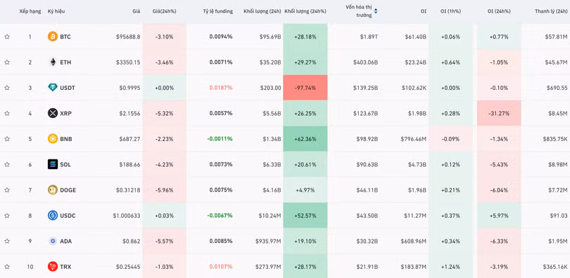The width and height of the screenshot is (570, 278).
Task: Click the BTC liquidation value $57.81M
Action: click(557, 37)
